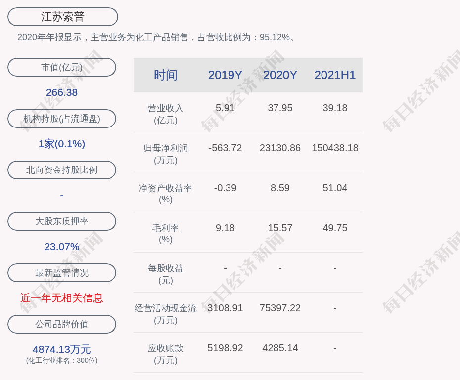460x380 pixels.
Task: Select net profit value -563.72
Action: [226, 148]
